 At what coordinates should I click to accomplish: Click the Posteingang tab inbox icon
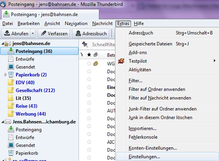tap(6, 14)
